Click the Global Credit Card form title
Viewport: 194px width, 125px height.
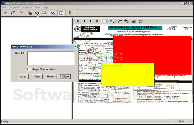pos(135,28)
